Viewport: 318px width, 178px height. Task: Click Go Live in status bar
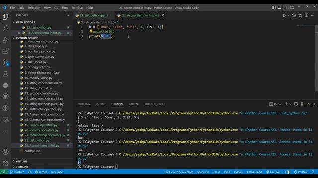(273, 172)
